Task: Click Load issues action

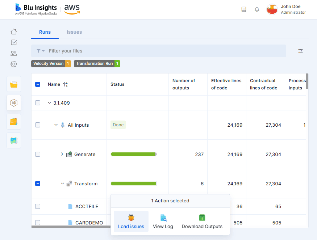Action: coord(131,222)
